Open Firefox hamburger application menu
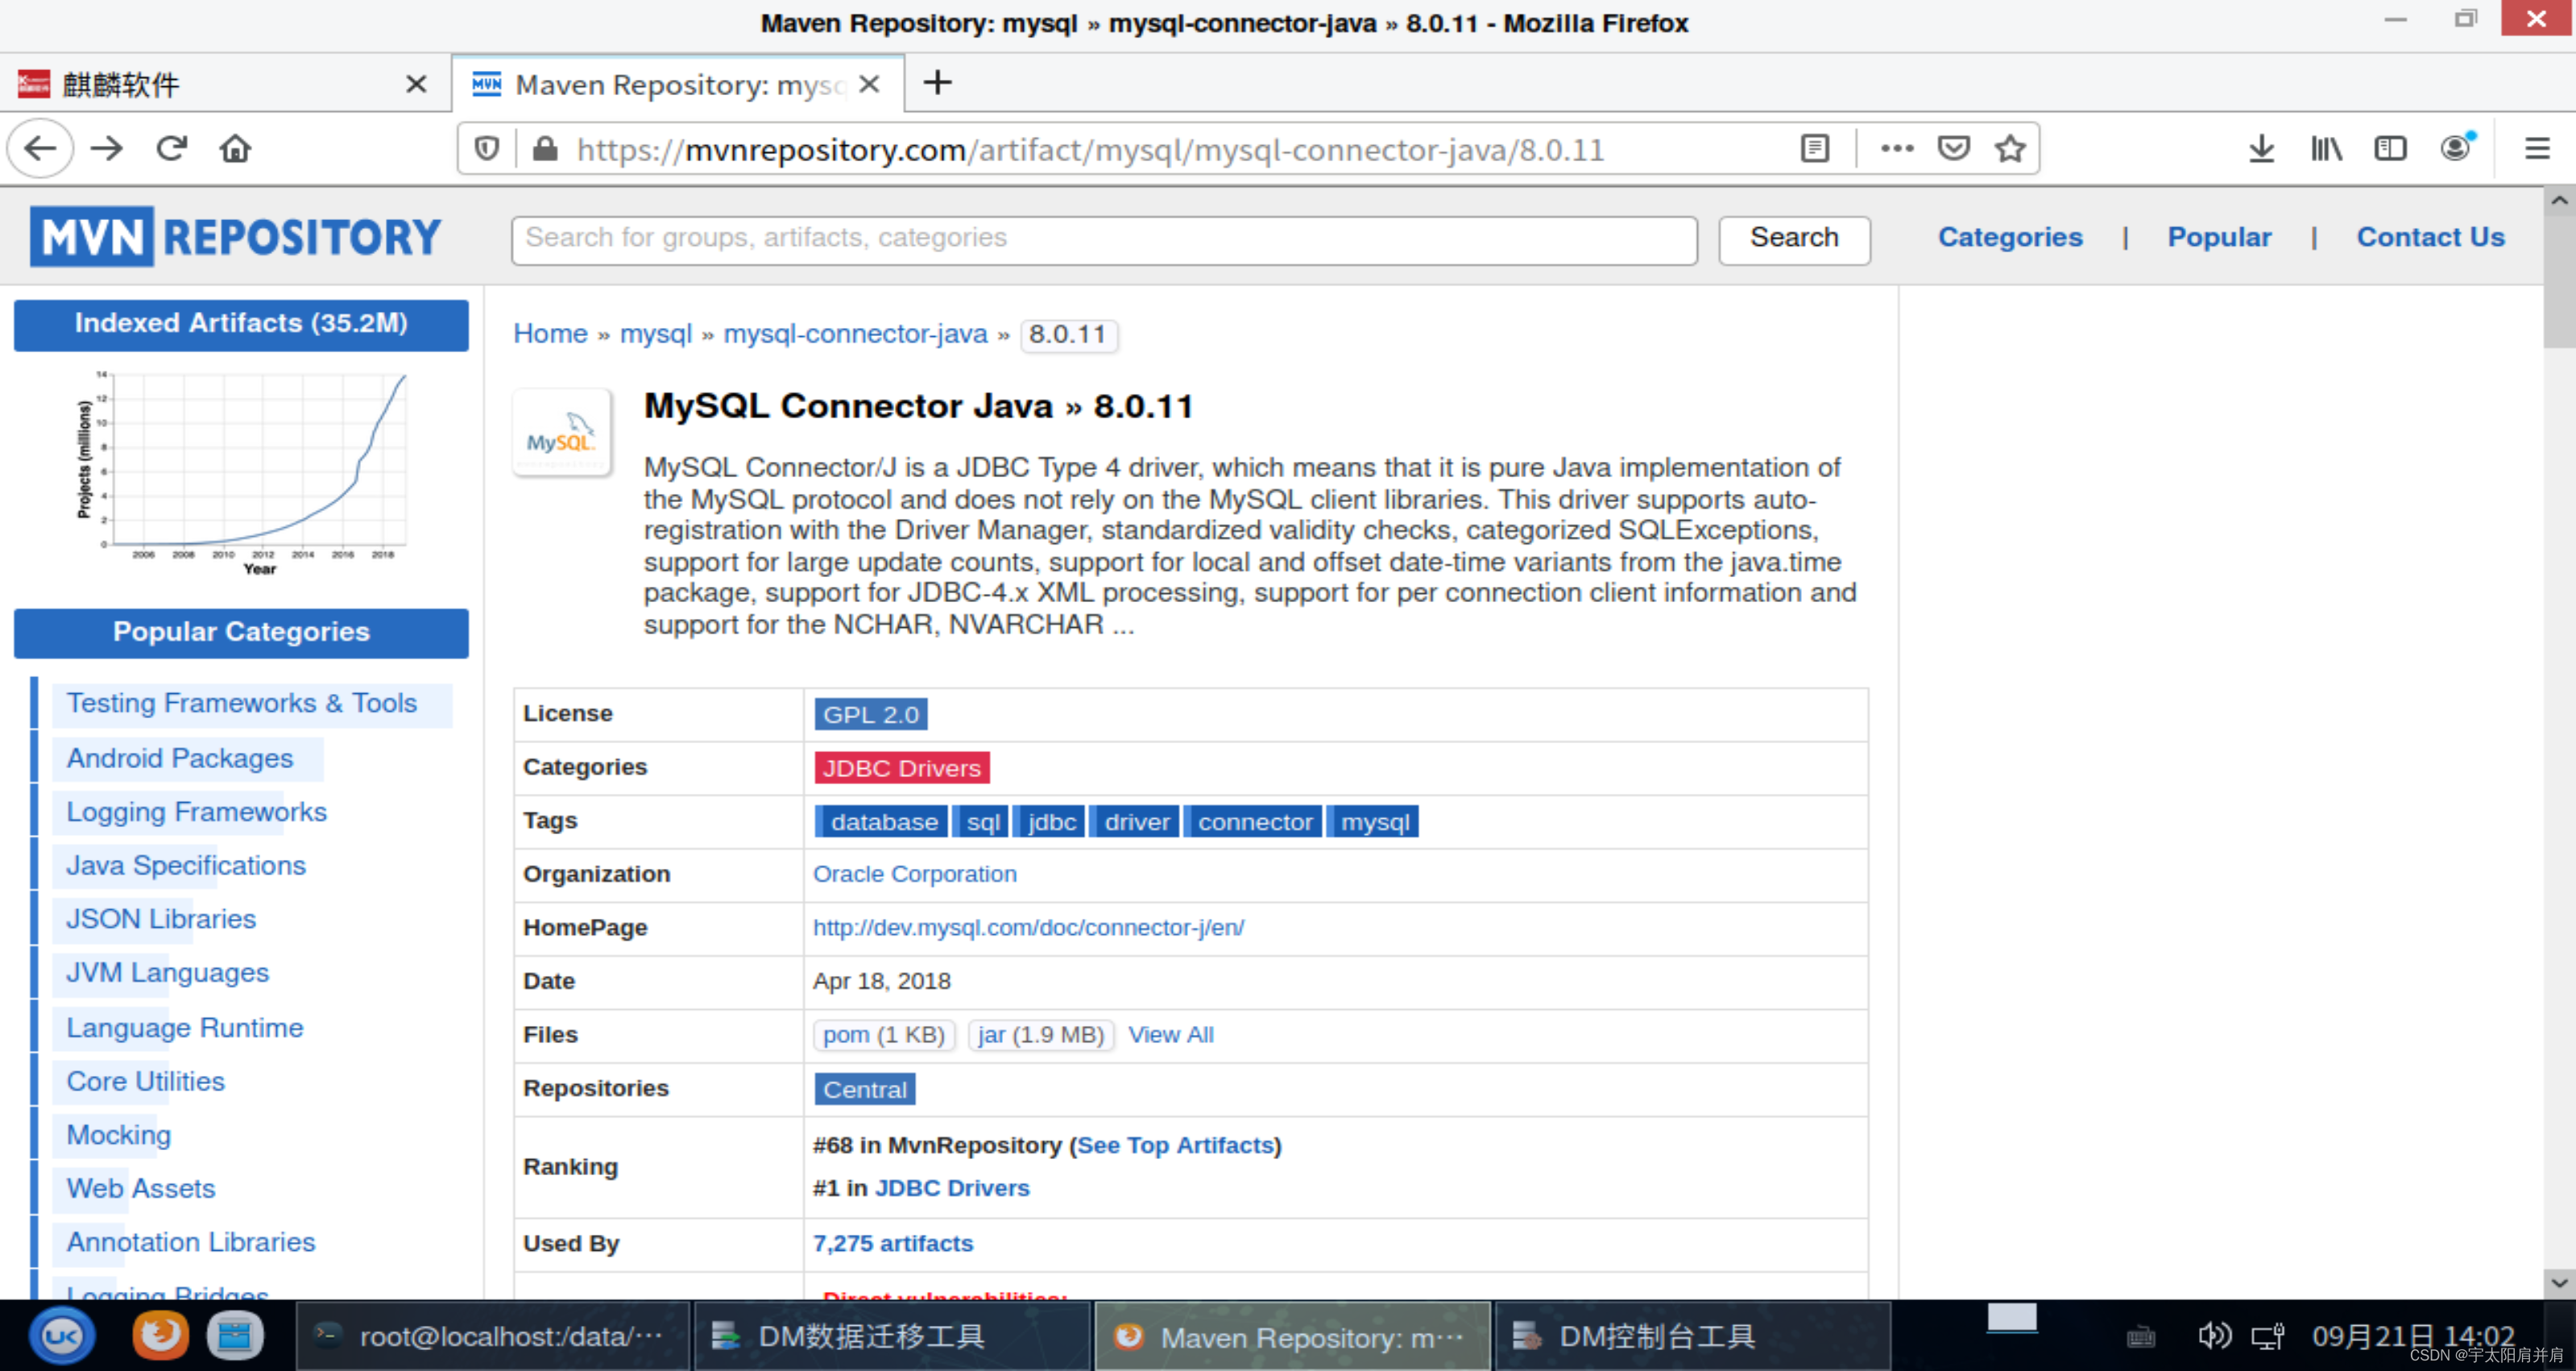The height and width of the screenshot is (1371, 2576). (2537, 149)
